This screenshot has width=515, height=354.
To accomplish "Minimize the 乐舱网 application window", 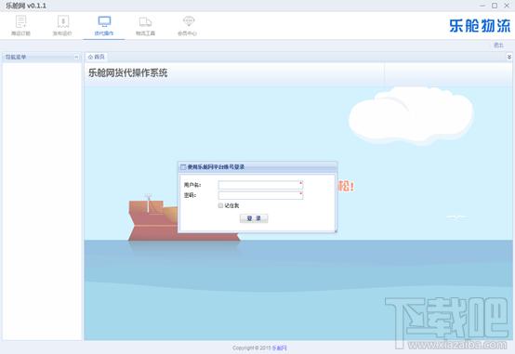I will tap(482, 6).
